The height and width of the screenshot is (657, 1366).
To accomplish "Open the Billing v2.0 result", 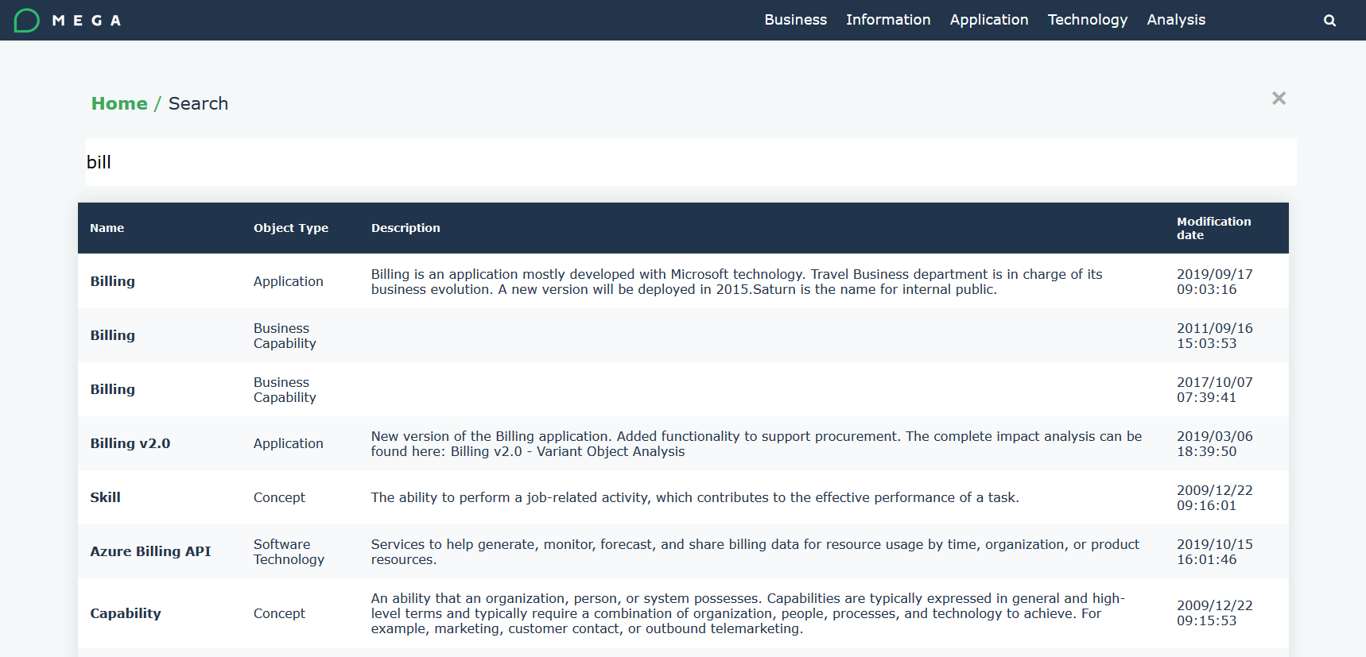I will 130,443.
